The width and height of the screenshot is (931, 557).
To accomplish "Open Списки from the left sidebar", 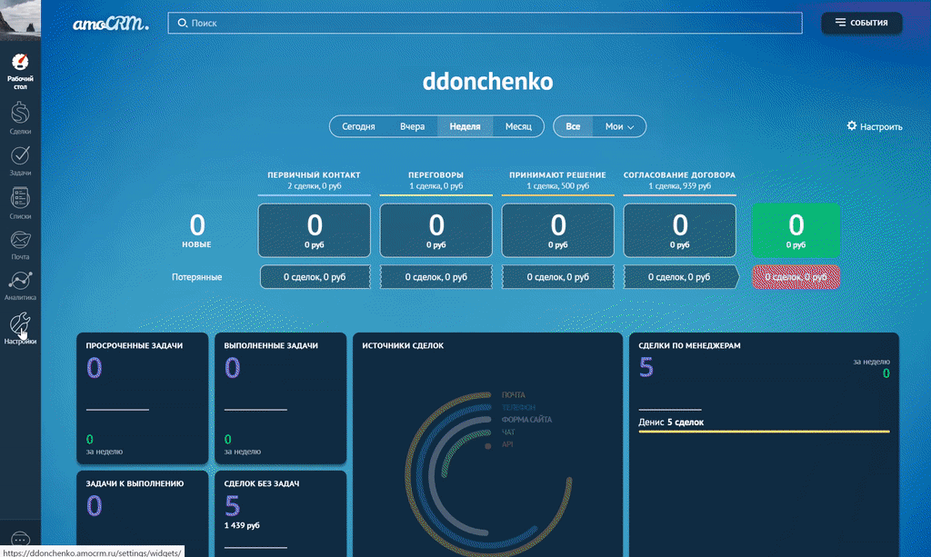I will coord(20,198).
